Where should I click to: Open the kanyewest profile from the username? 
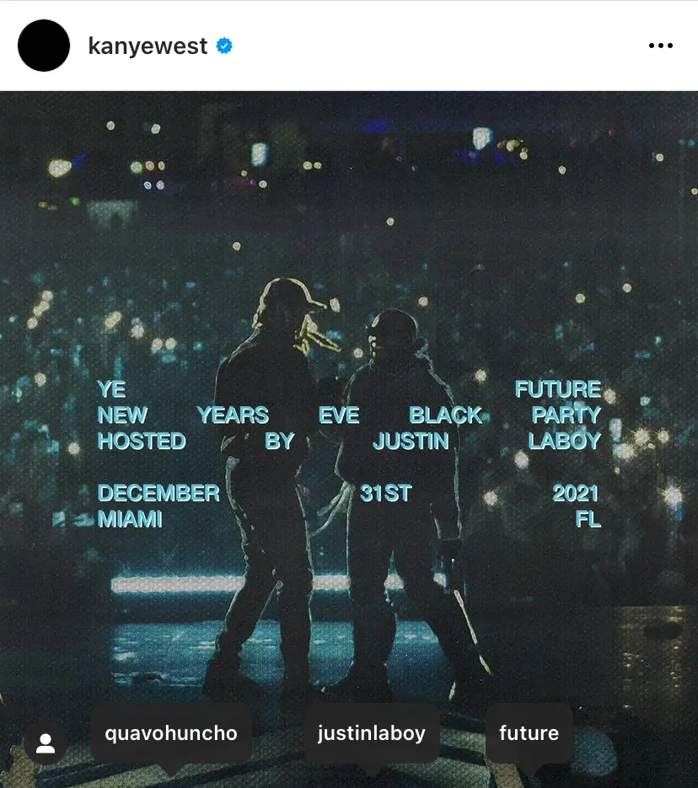(x=148, y=46)
